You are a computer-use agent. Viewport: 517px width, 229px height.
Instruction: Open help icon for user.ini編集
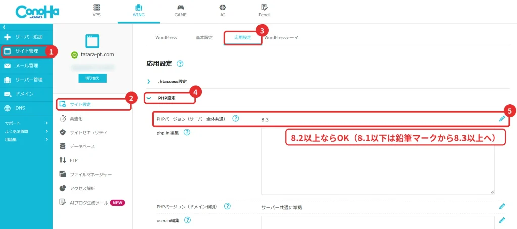tap(187, 220)
